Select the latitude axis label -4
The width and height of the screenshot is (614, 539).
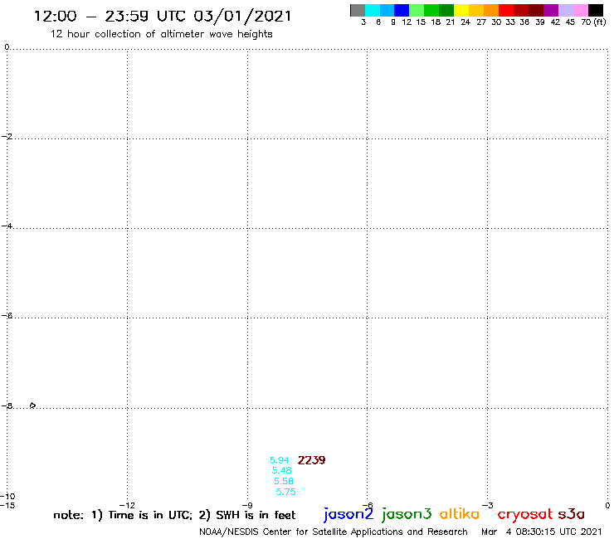point(7,226)
